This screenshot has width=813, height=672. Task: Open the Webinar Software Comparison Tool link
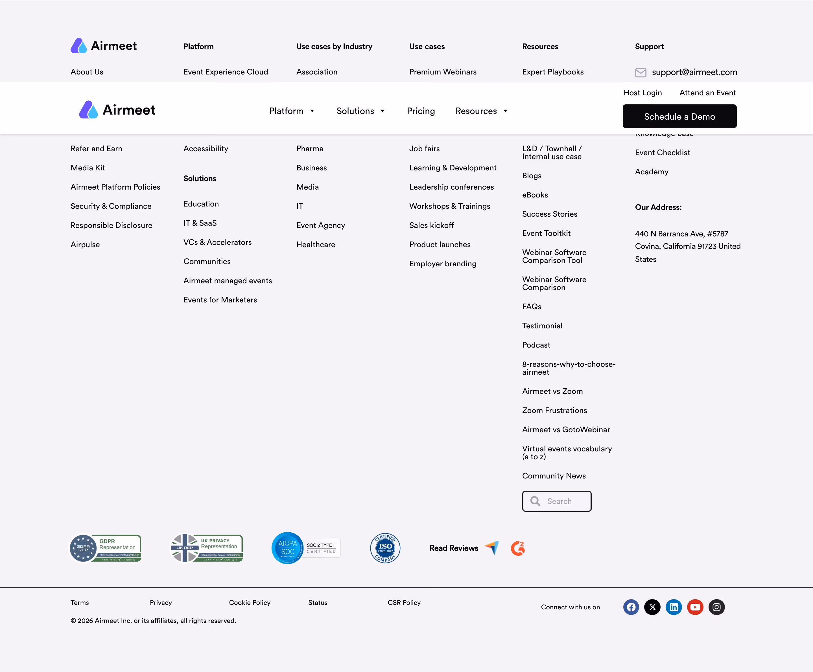(x=554, y=256)
